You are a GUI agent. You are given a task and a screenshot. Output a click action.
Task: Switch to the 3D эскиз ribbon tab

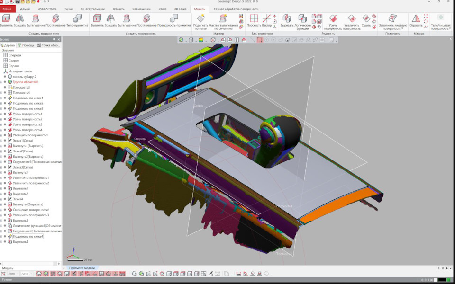point(180,9)
